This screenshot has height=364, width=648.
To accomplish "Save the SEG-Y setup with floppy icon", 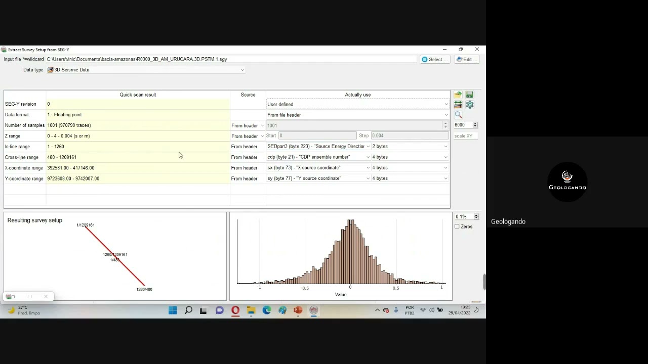I will click(470, 95).
